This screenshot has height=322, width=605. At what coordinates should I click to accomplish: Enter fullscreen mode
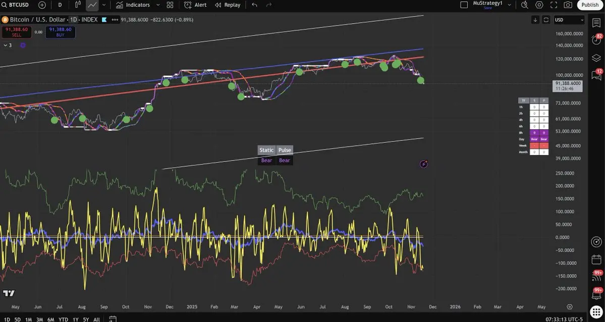pos(554,5)
